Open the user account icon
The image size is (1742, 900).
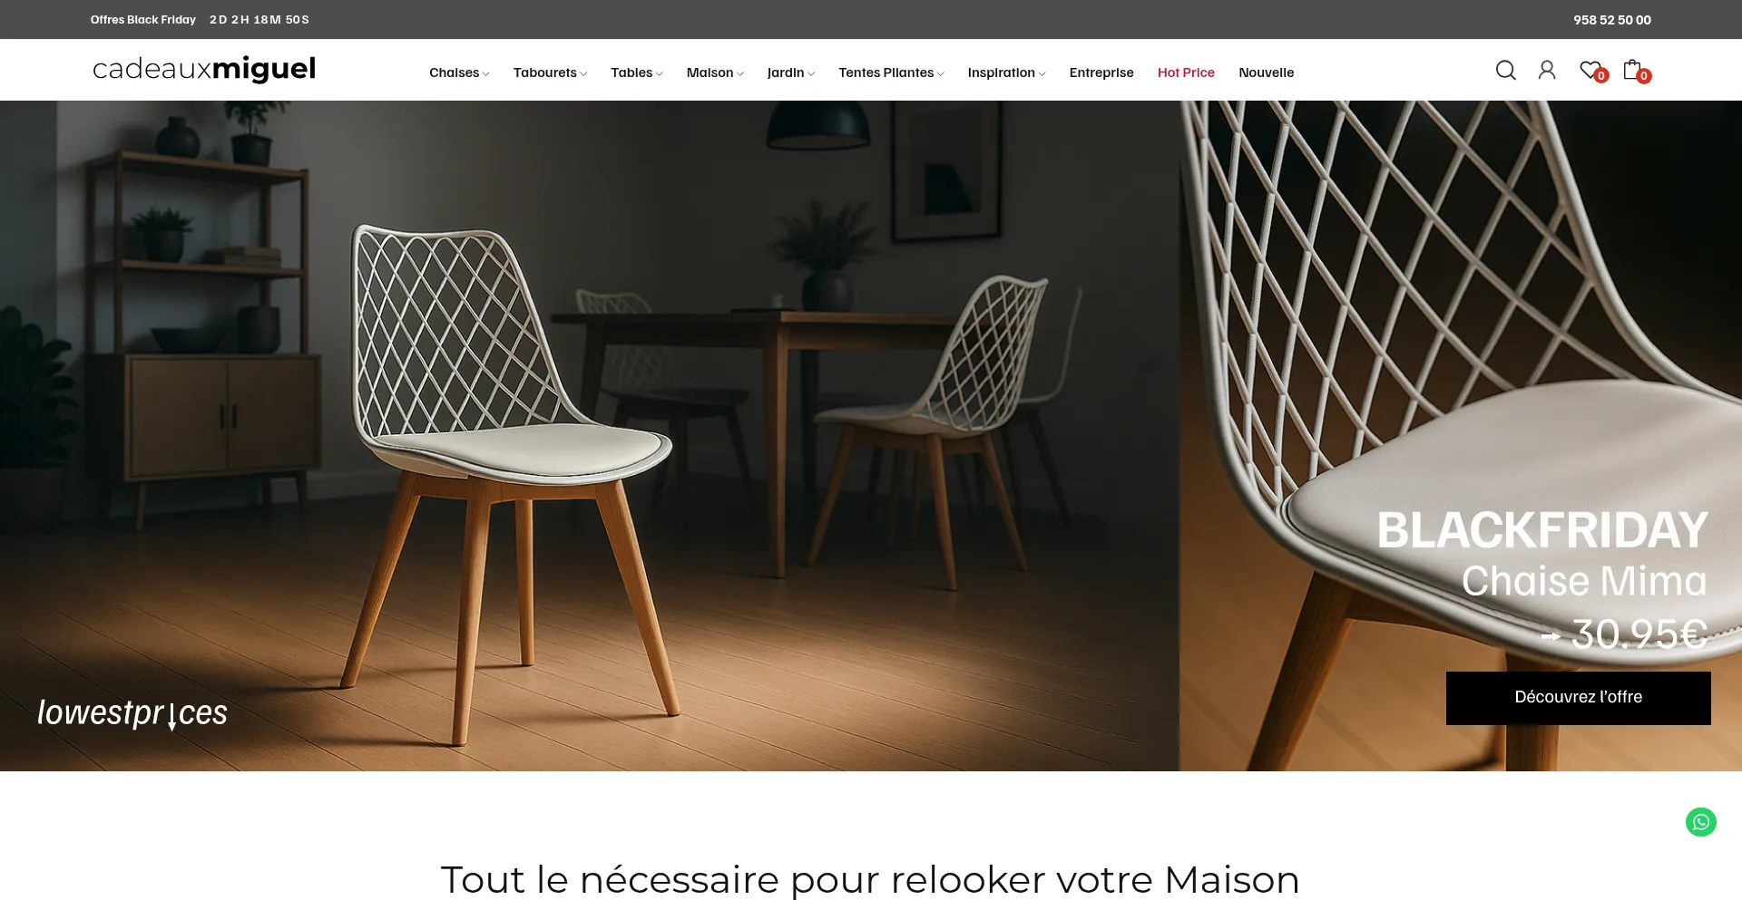click(x=1547, y=70)
